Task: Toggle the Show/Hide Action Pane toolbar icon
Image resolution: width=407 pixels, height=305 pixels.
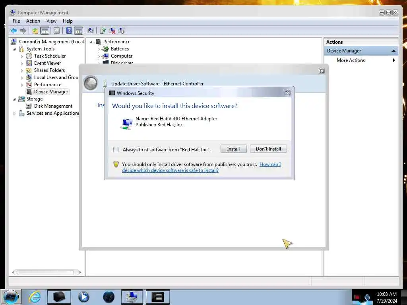Action: pos(78,31)
